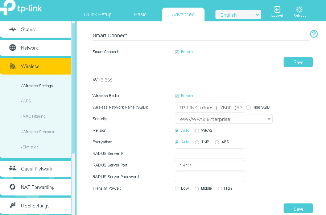Check the Hide SSID checkbox
The image size is (326, 215).
[248, 107]
